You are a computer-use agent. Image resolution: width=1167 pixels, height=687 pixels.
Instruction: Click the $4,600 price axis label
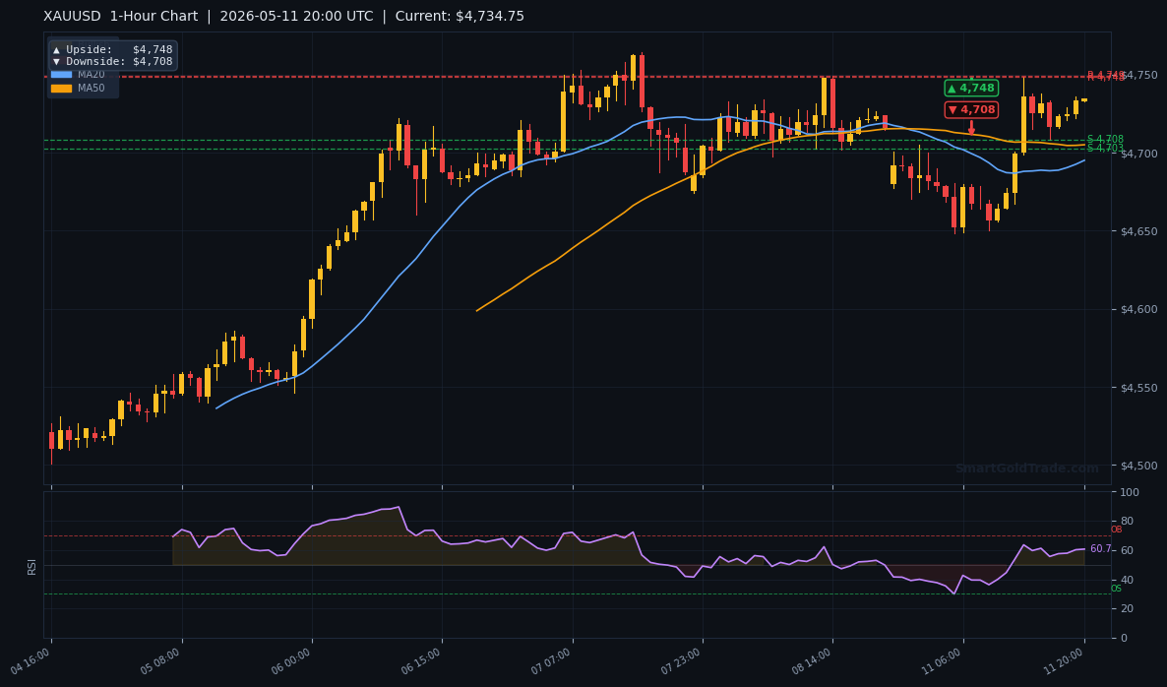(x=1138, y=310)
